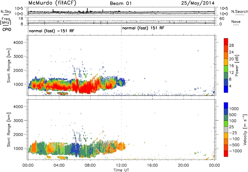Image resolution: width=248 pixels, height=172 pixels.
Task: Select text "normal (fast) -151 RF"
Action: point(51,31)
